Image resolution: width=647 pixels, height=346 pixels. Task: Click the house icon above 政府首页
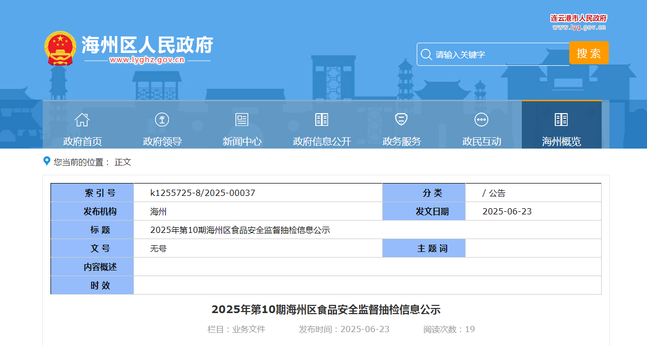click(x=82, y=120)
